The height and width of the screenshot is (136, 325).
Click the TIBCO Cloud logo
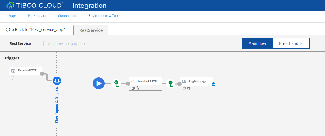click(x=34, y=5)
